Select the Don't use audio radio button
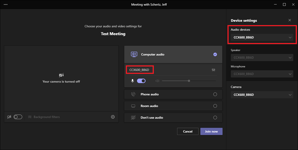This screenshot has height=150, width=298. [215, 117]
